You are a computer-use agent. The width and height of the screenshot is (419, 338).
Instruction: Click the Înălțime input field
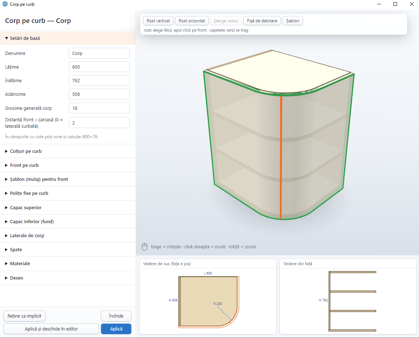click(x=99, y=80)
